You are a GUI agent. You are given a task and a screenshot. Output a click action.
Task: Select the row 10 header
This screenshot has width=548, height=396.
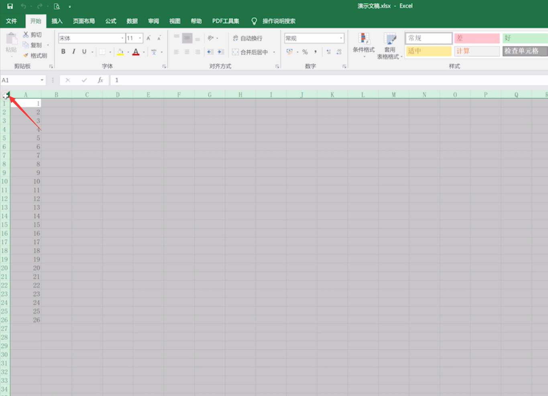pos(5,181)
